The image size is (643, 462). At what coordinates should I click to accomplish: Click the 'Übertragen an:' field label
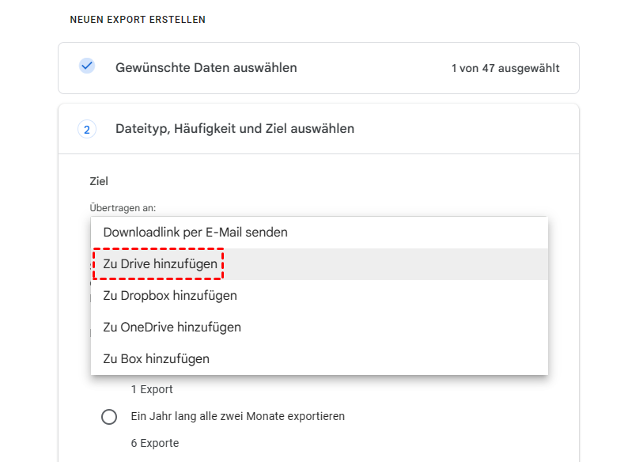click(x=123, y=208)
